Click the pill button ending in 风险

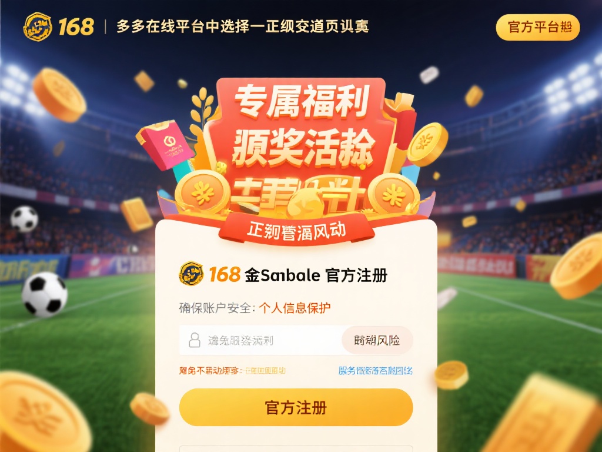[377, 340]
